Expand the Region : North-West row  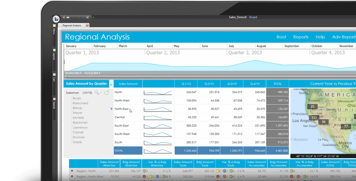[x=72, y=177]
